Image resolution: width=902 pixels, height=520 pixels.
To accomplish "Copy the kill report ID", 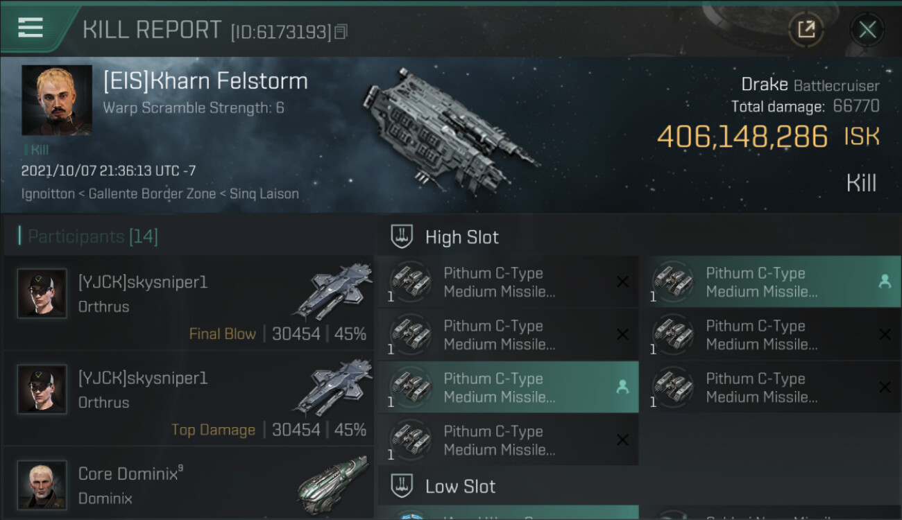I will tap(341, 32).
